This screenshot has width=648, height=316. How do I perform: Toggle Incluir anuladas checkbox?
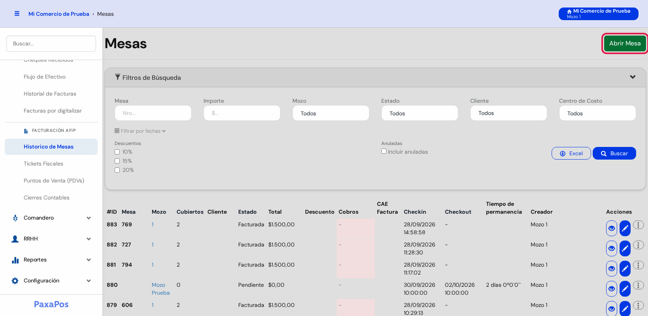(x=384, y=151)
